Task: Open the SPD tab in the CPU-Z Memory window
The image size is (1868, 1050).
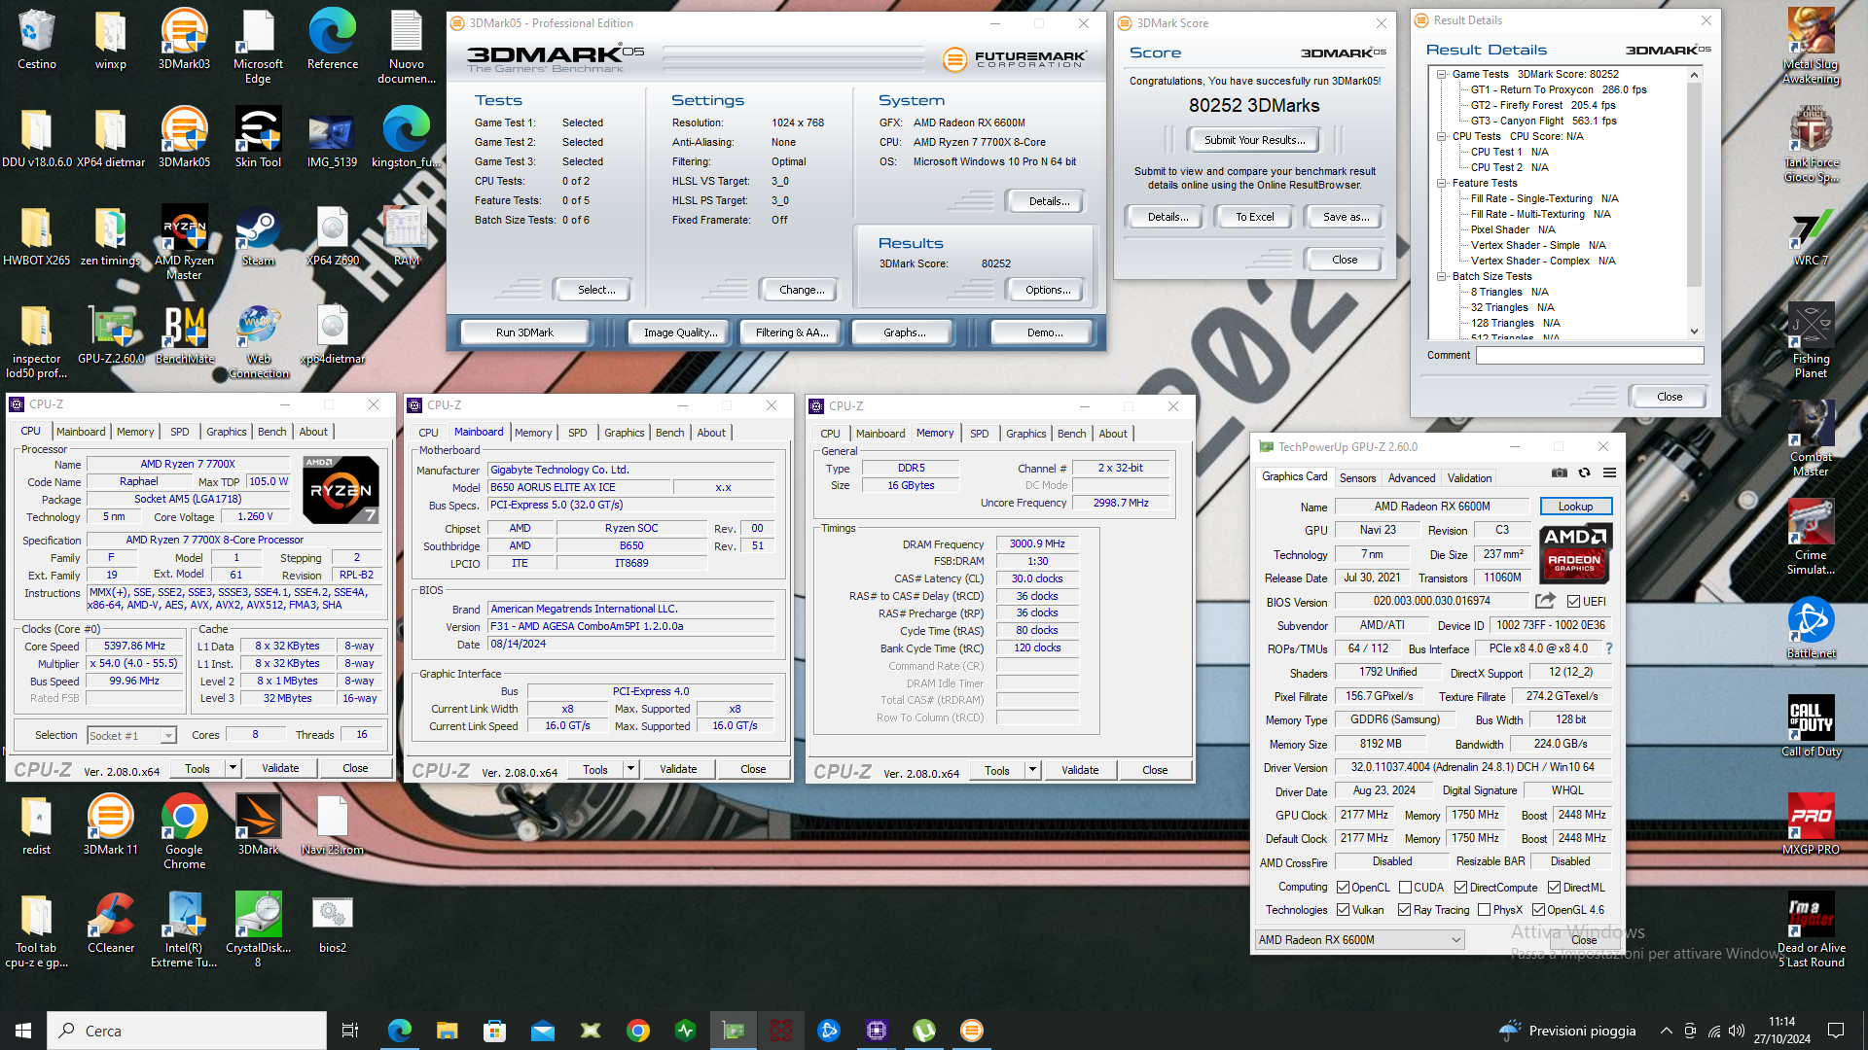Action: (x=979, y=434)
